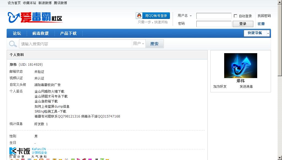Screen dimensions: 282x160
Task: Open 金山顽固木马专杀下载 link
Action: click(x=51, y=96)
